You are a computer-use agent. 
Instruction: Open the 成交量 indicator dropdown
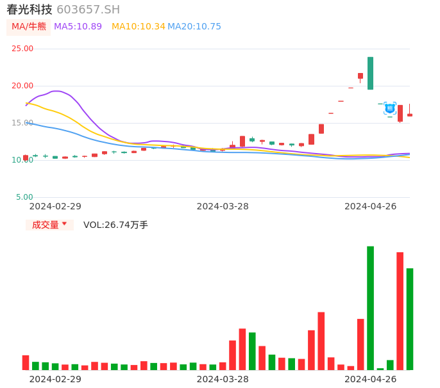point(49,225)
